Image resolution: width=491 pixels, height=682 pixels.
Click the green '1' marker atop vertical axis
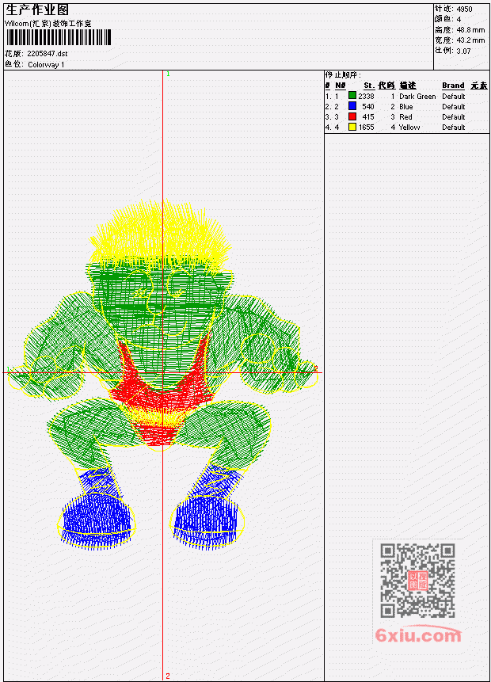click(169, 74)
